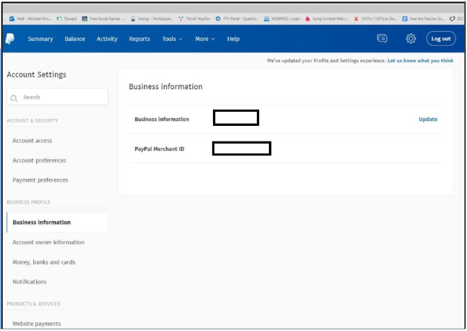
Task: Click Update link for Business information
Action: pos(427,119)
